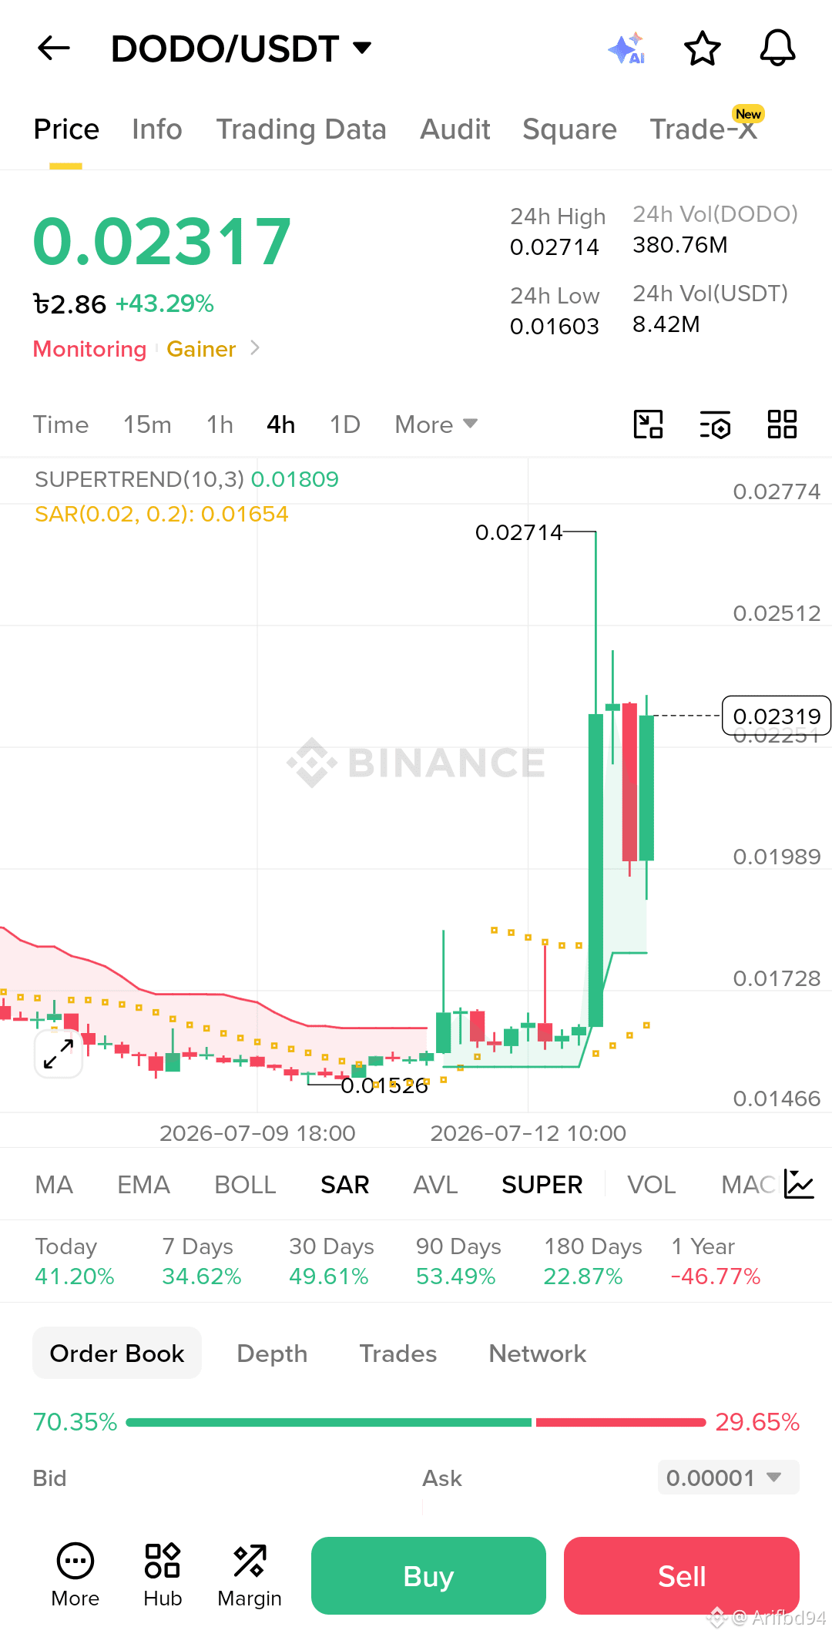Toggle the MA indicator

point(54,1185)
